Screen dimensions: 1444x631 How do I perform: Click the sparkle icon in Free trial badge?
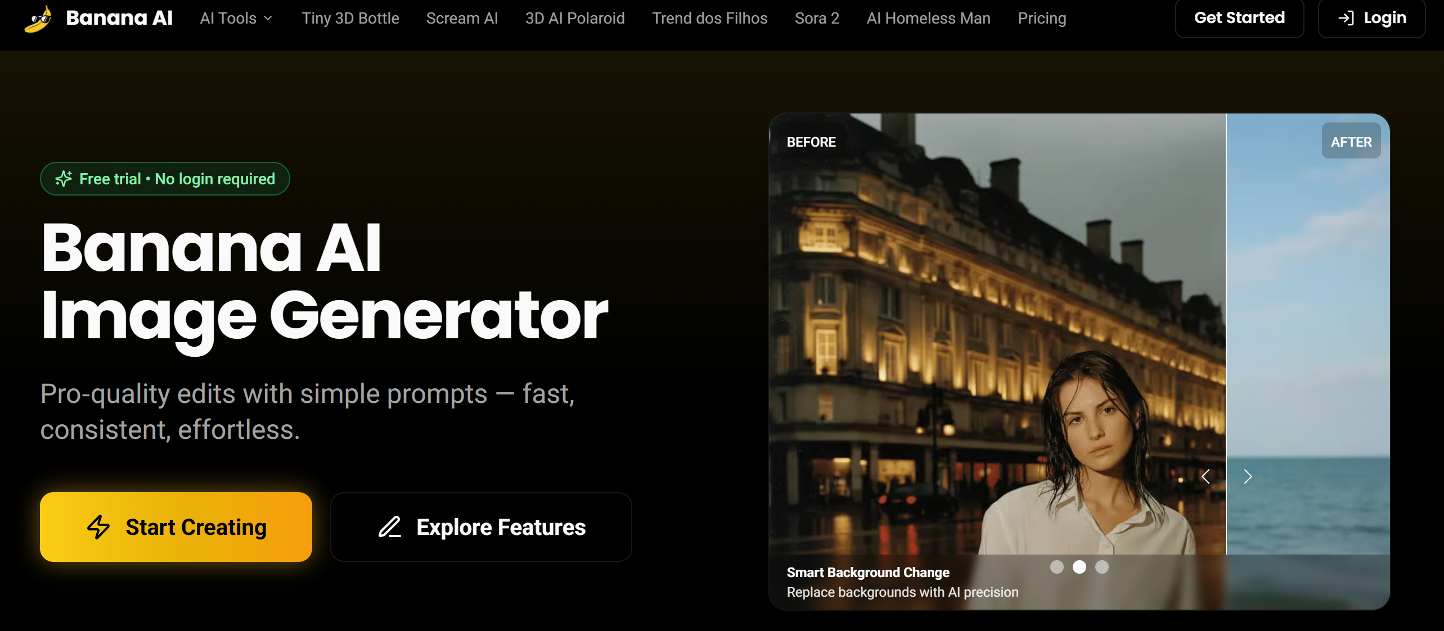[x=64, y=179]
